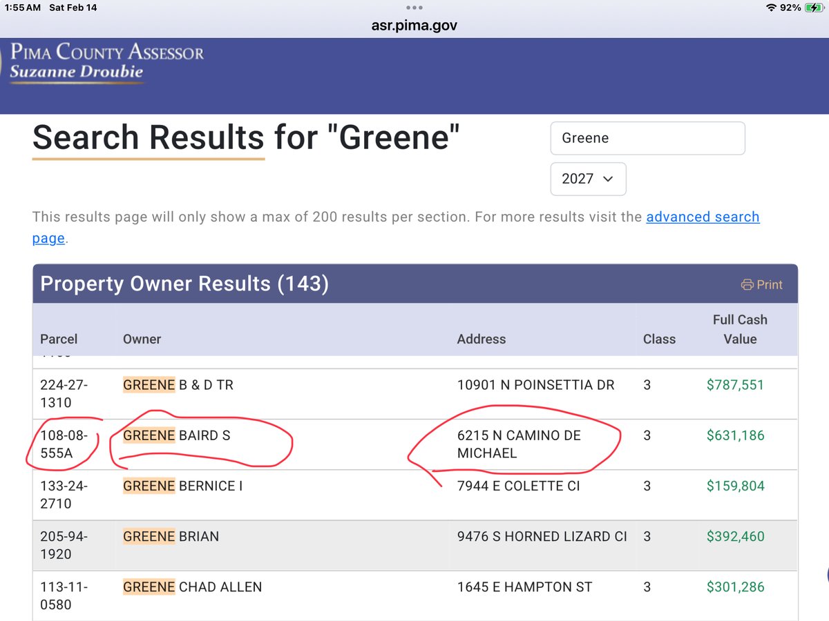The height and width of the screenshot is (621, 829).
Task: Click the Owner column header
Action: tap(142, 339)
